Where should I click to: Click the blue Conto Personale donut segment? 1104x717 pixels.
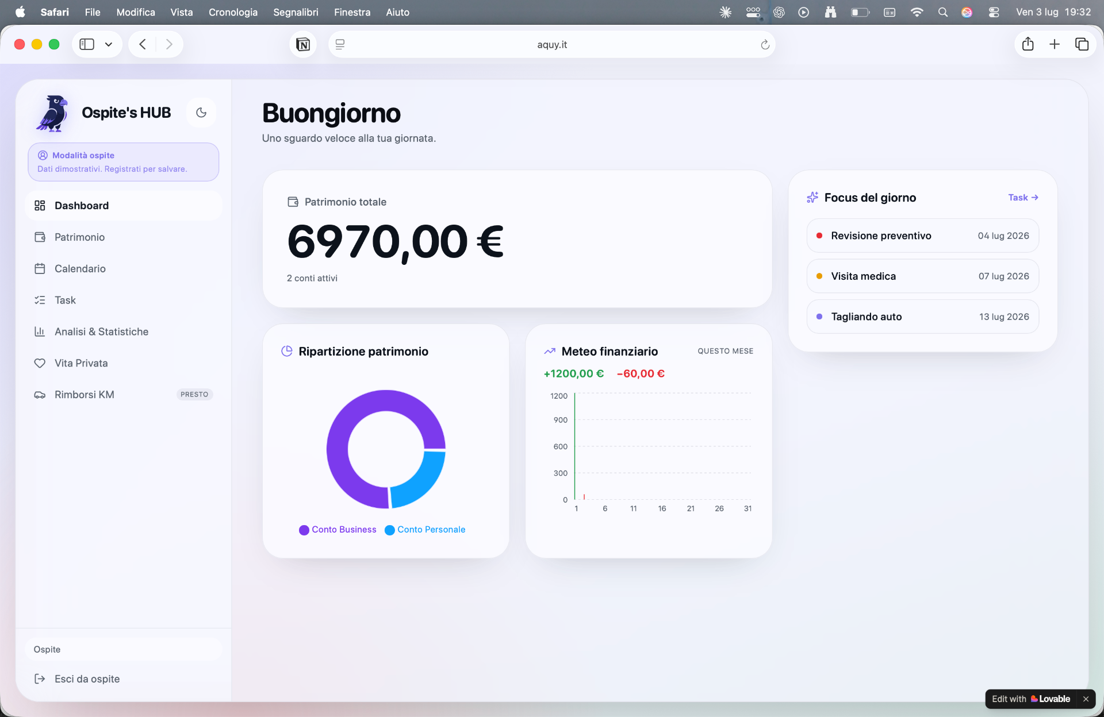424,481
